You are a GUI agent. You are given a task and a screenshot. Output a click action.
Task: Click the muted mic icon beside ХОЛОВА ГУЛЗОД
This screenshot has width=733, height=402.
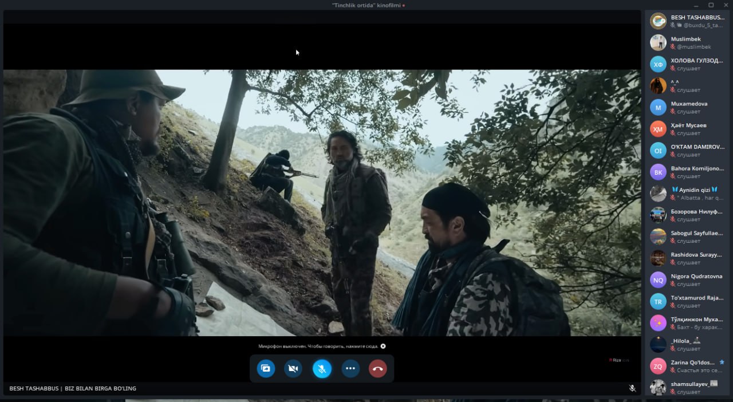click(673, 69)
